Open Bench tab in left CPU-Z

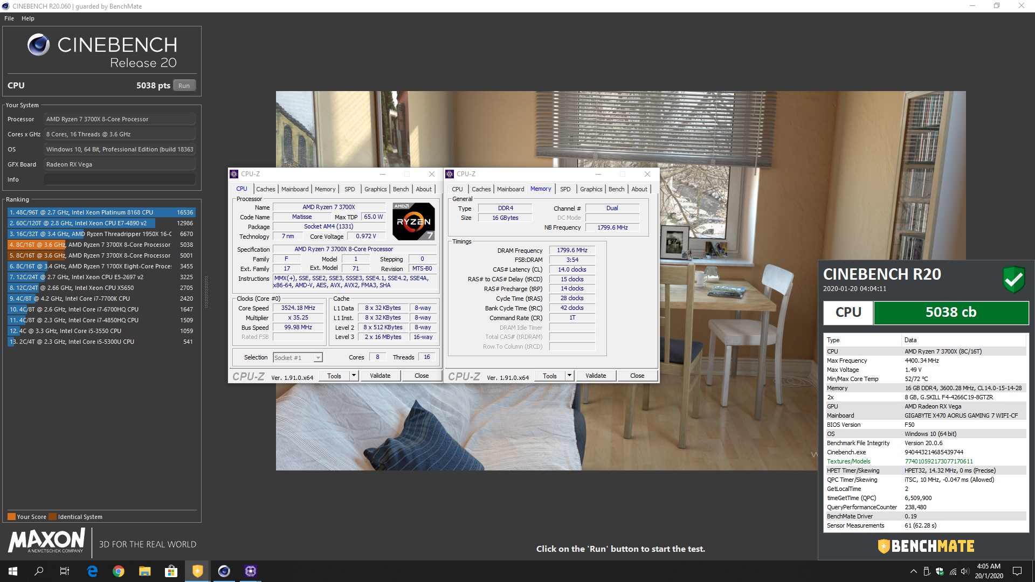pos(401,189)
